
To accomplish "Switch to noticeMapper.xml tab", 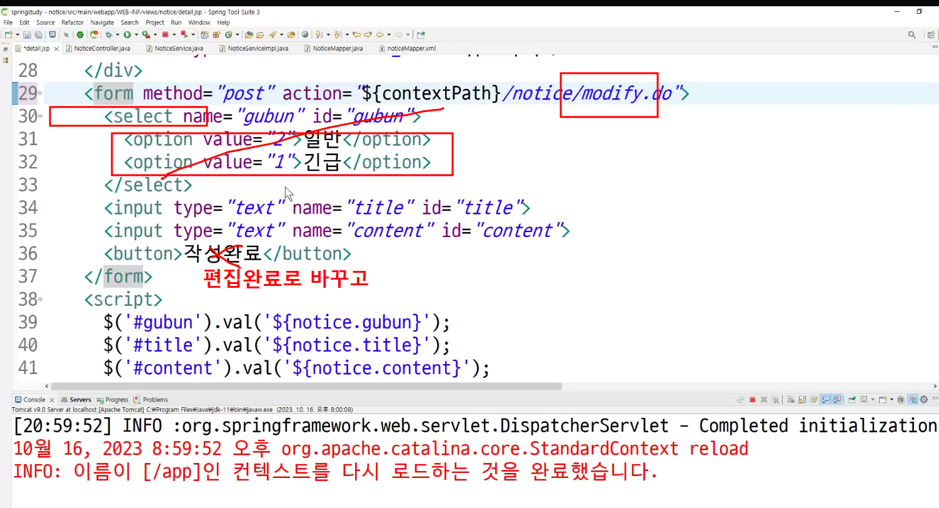I will tap(407, 48).
